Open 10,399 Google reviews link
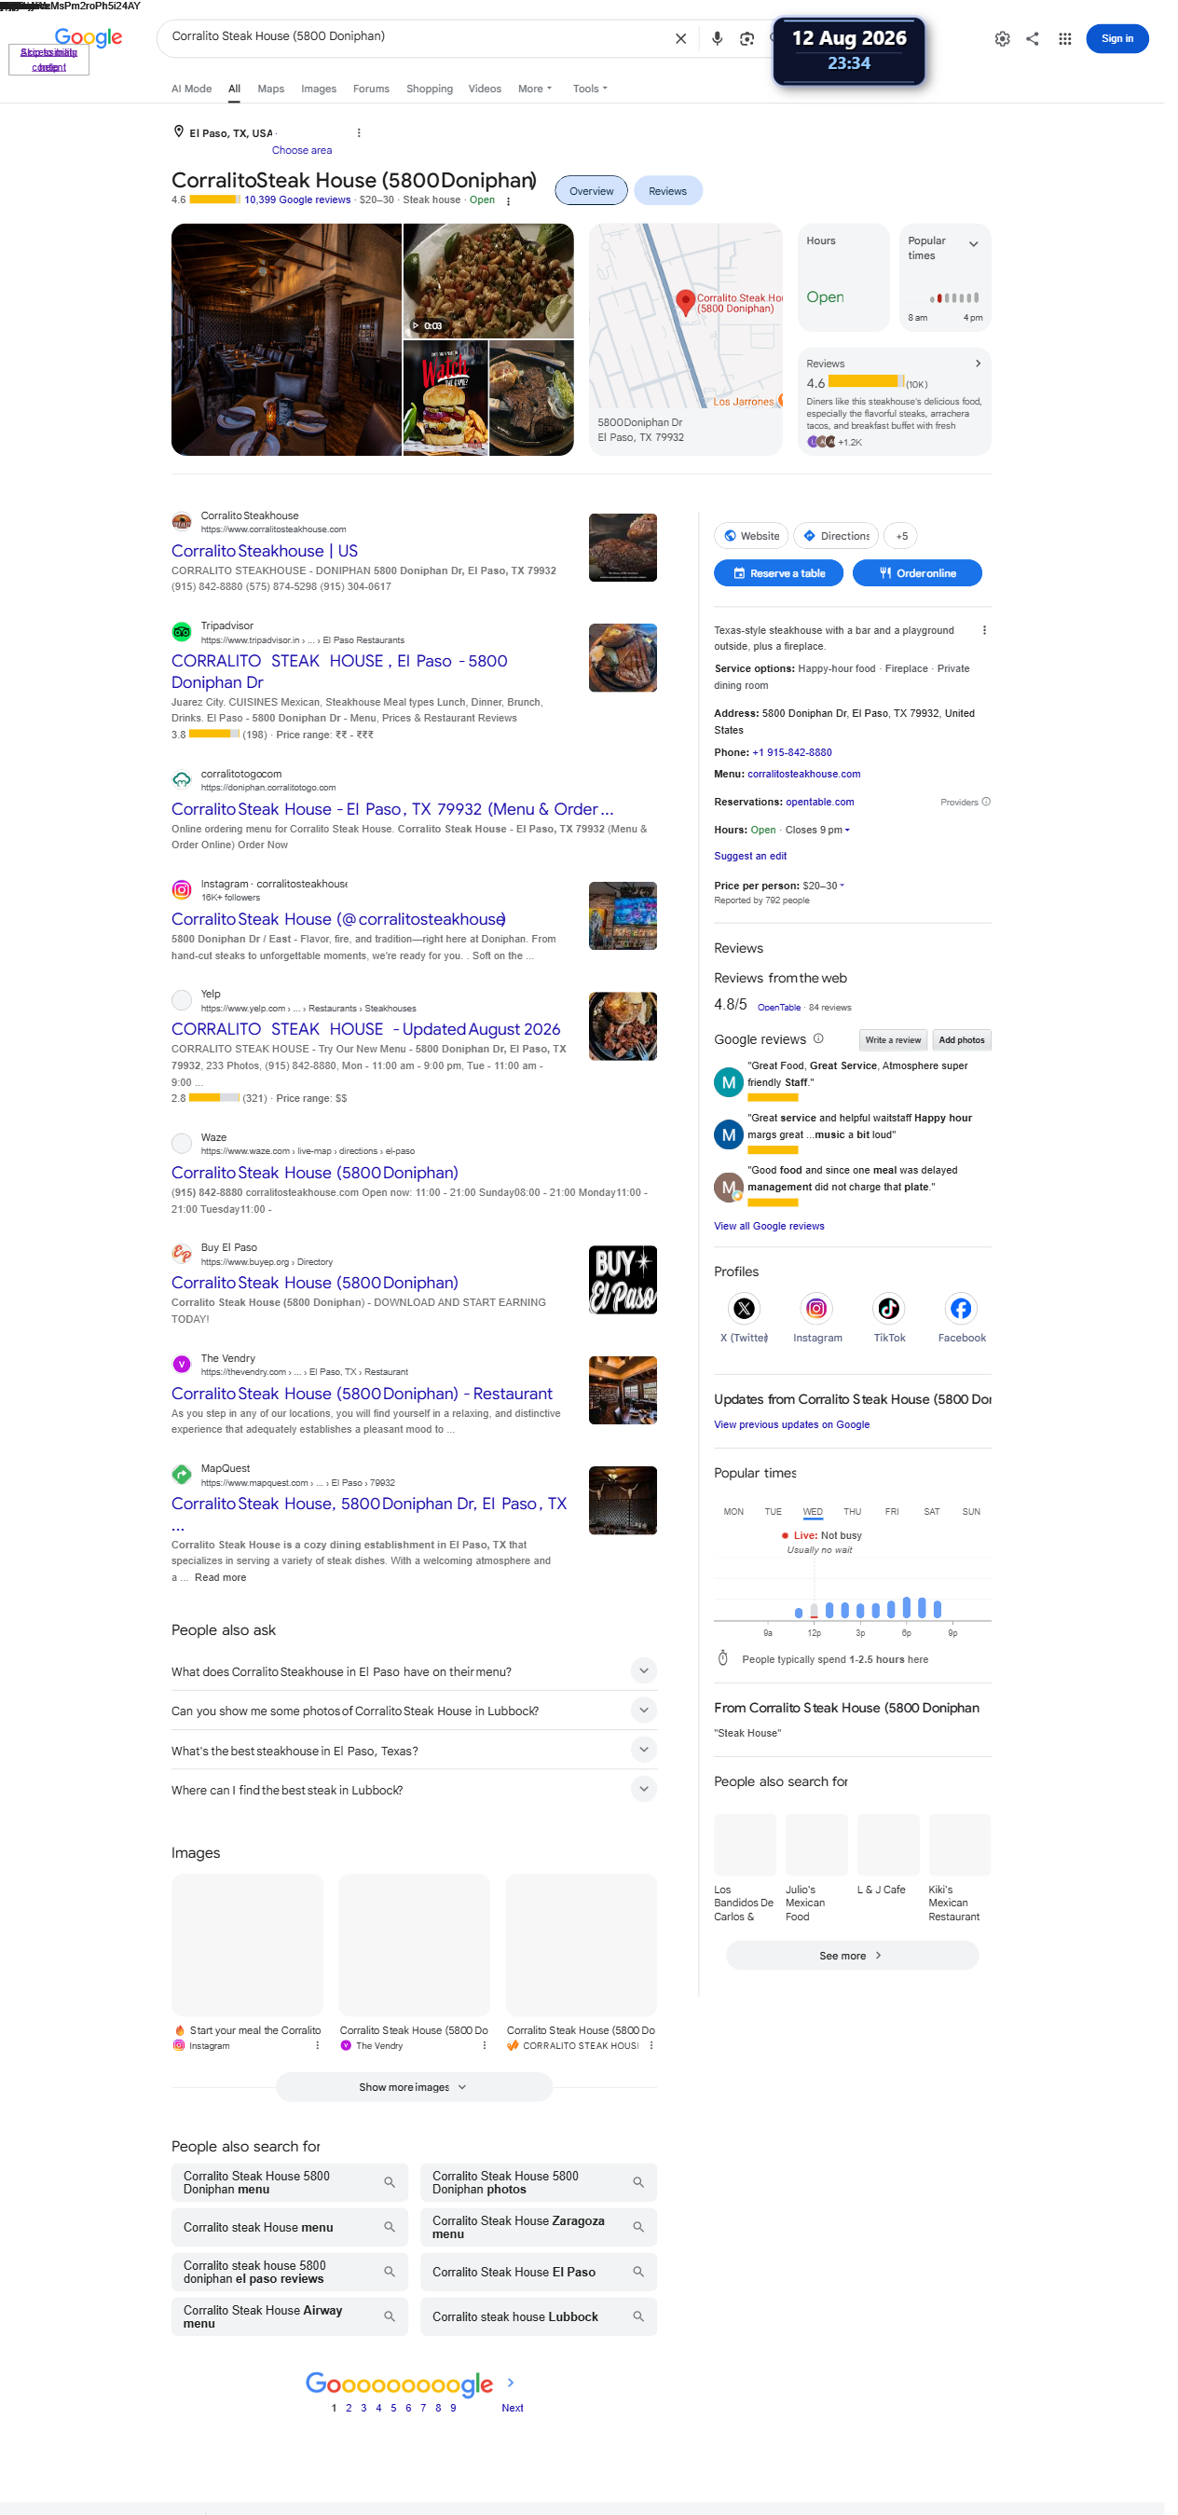 pos(296,200)
